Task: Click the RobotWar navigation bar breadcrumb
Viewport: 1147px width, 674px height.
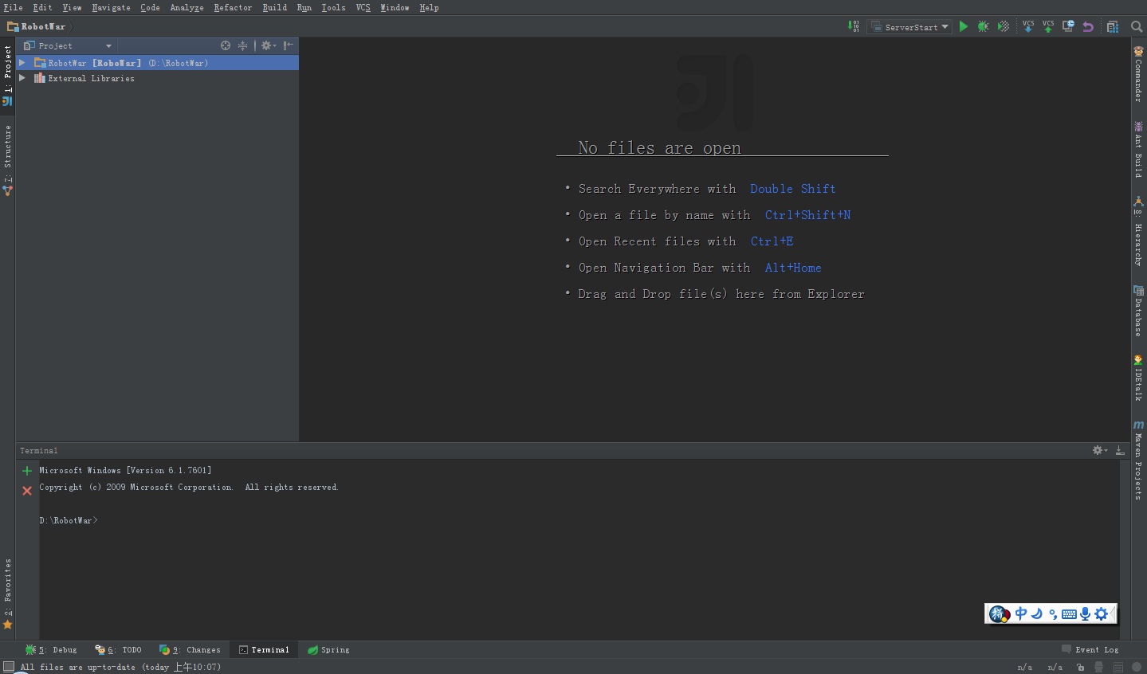Action: [x=37, y=26]
